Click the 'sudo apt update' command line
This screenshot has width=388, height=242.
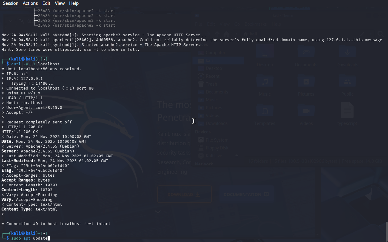[x=29, y=238]
